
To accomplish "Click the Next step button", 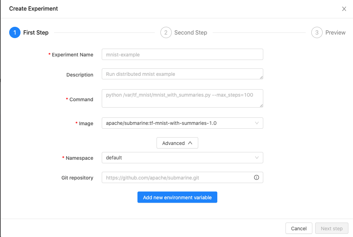I will 331,228.
